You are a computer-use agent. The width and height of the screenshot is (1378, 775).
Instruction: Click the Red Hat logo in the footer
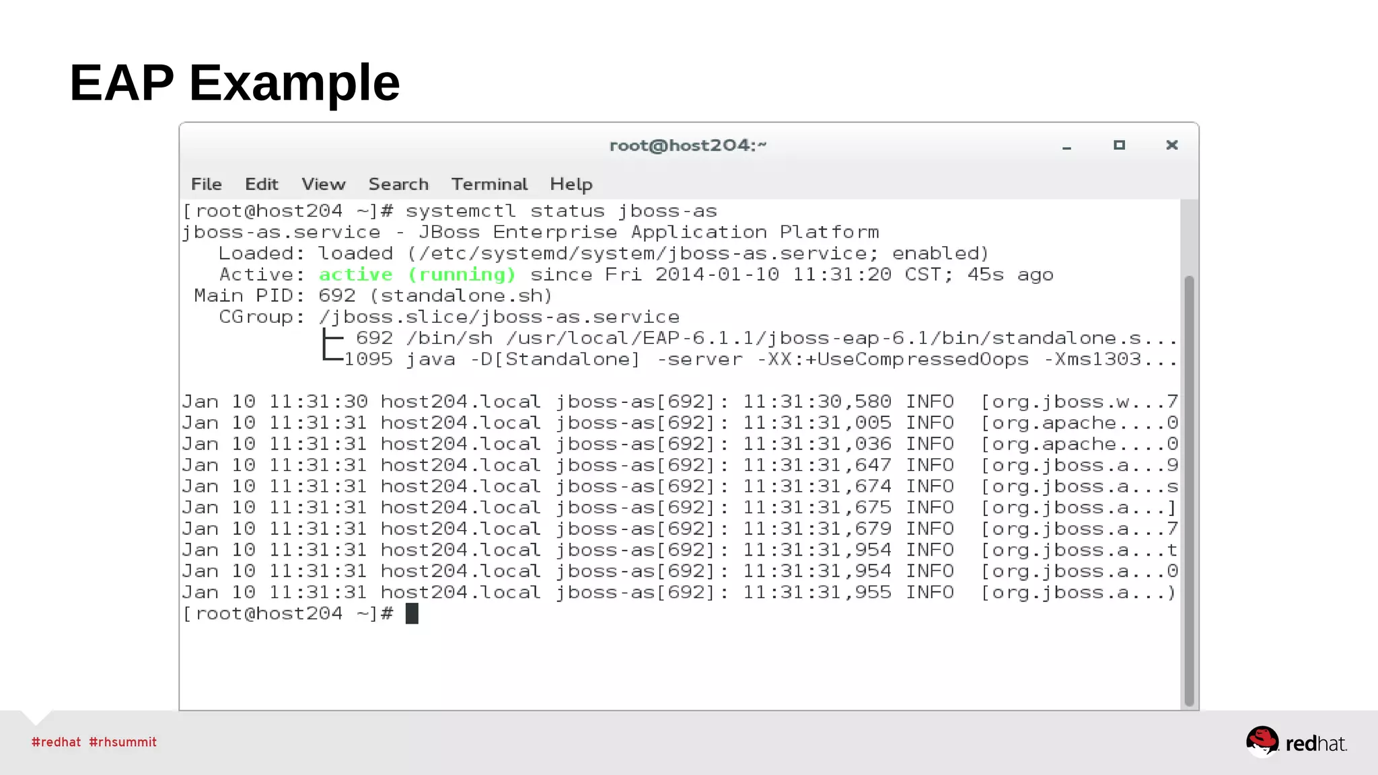(1296, 742)
